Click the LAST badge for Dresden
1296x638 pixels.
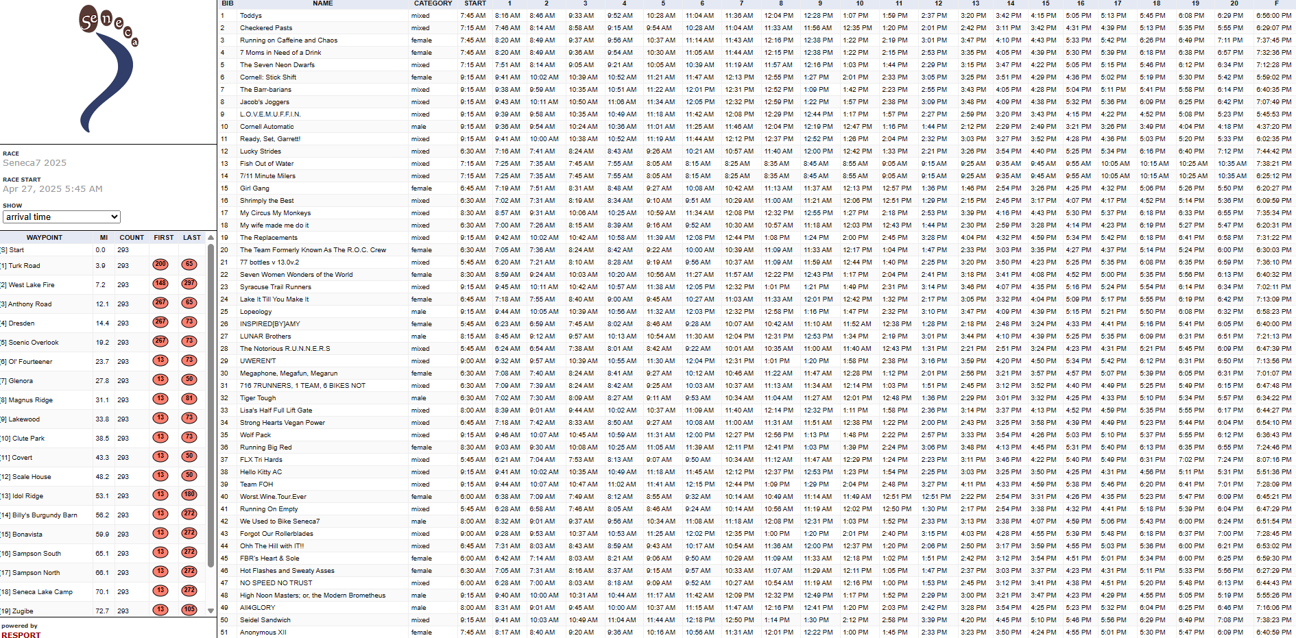click(189, 322)
